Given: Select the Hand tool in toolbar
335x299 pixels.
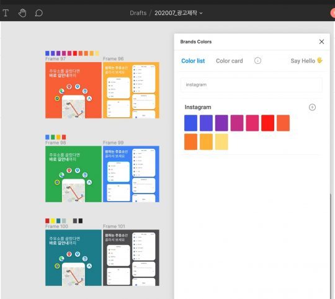Looking at the screenshot, I should [22, 13].
